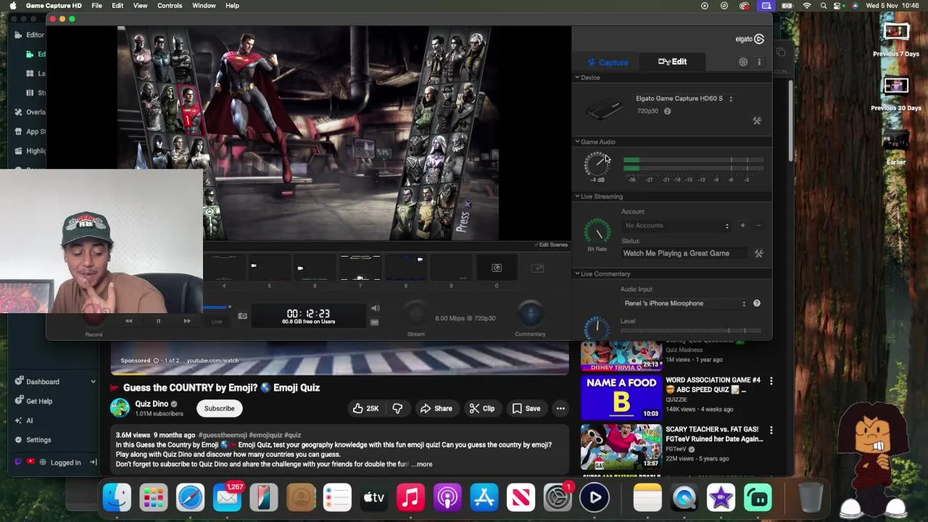Click the Clip button under video

(x=481, y=408)
